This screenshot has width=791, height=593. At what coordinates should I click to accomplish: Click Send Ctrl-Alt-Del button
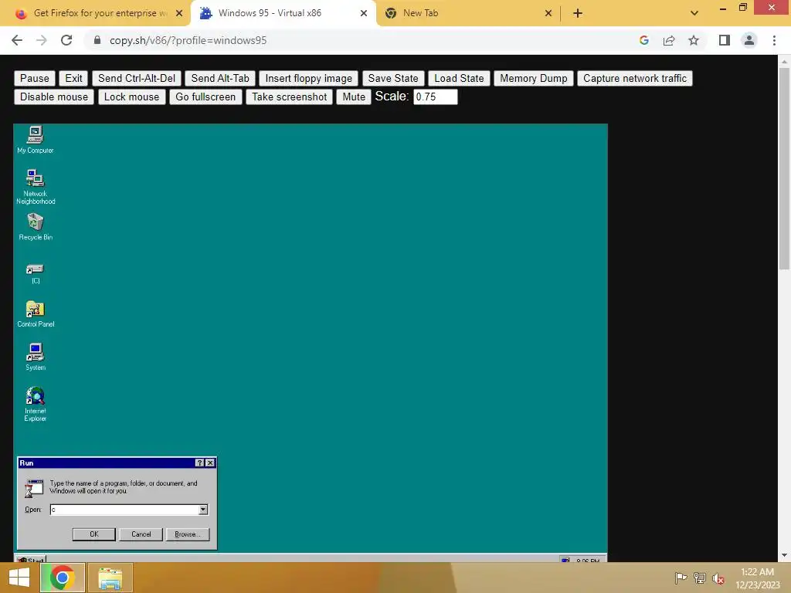137,78
